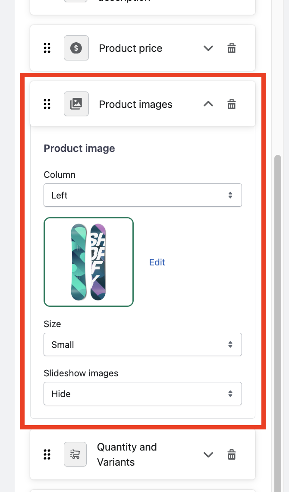This screenshot has height=492, width=289.
Task: Expand the Quantity and Variants chevron
Action: (208, 454)
